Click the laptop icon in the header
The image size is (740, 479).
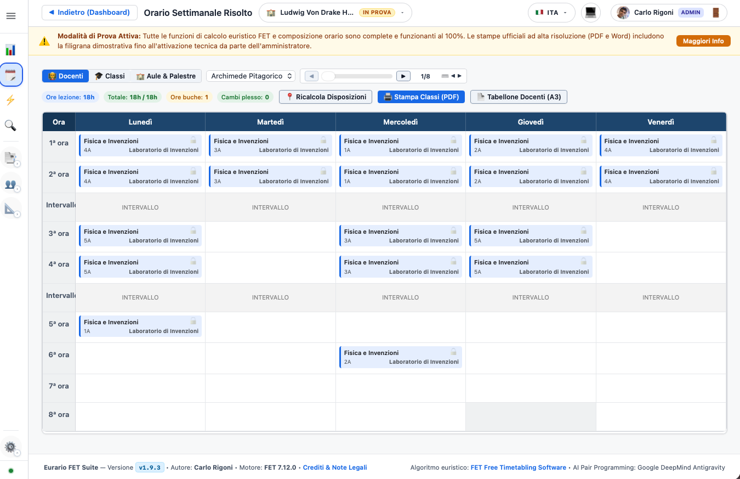click(590, 13)
